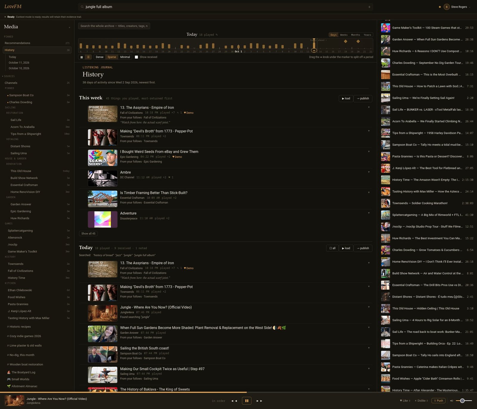Adjust the volume slider
The width and height of the screenshot is (477, 409).
(464, 401)
